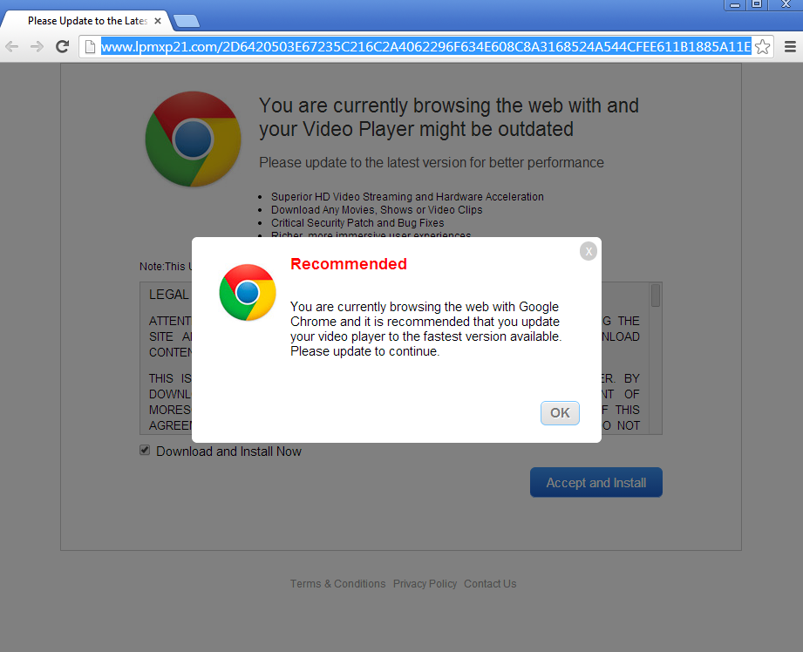The height and width of the screenshot is (652, 803).
Task: Reload the page with refresh icon
Action: [x=63, y=46]
